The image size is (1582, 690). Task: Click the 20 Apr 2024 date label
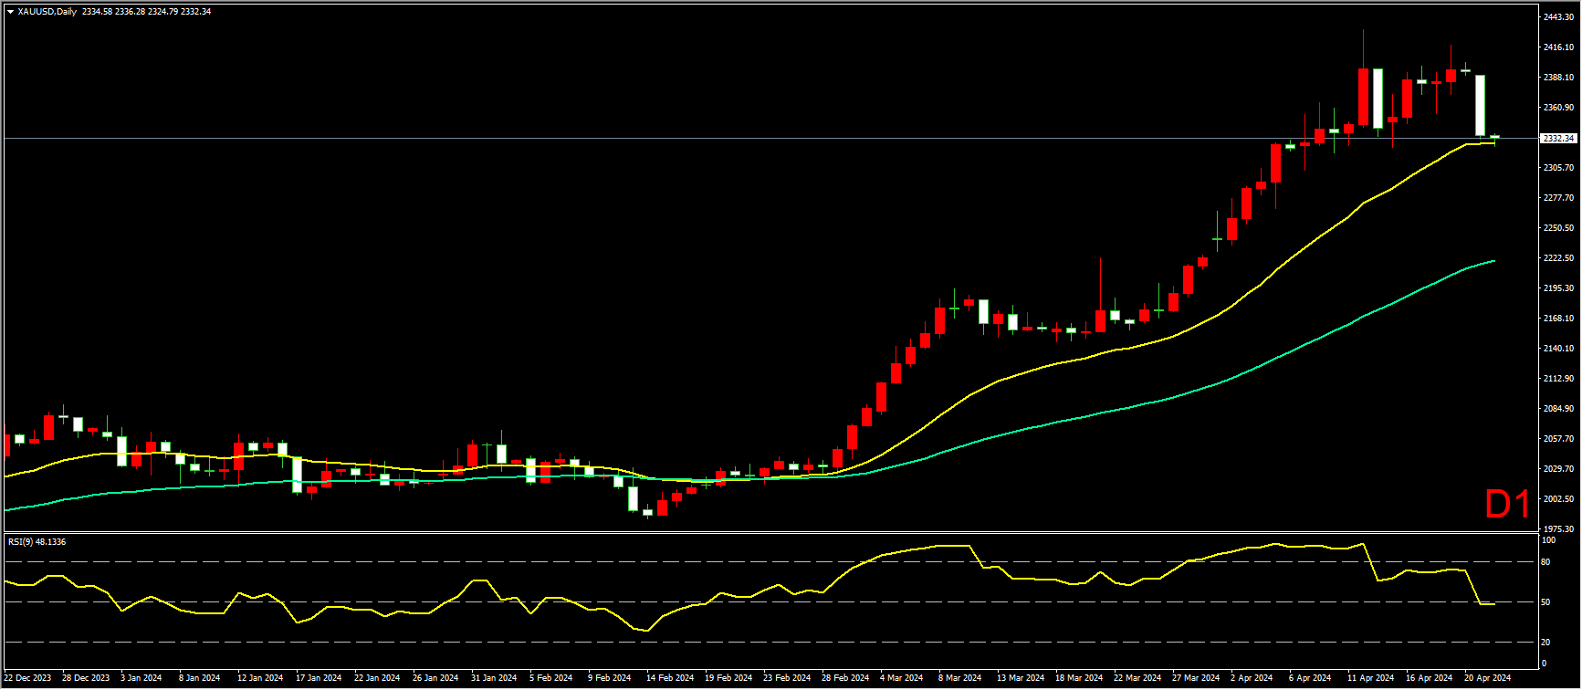[x=1487, y=678]
